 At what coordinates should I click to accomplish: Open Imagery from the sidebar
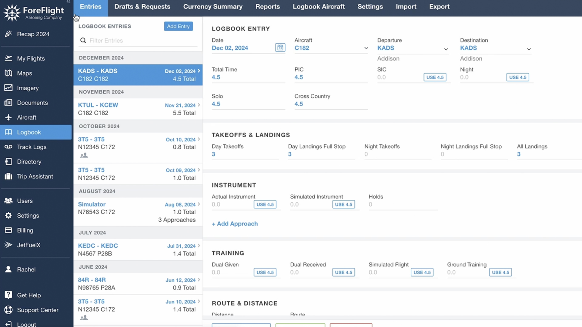[x=28, y=88]
